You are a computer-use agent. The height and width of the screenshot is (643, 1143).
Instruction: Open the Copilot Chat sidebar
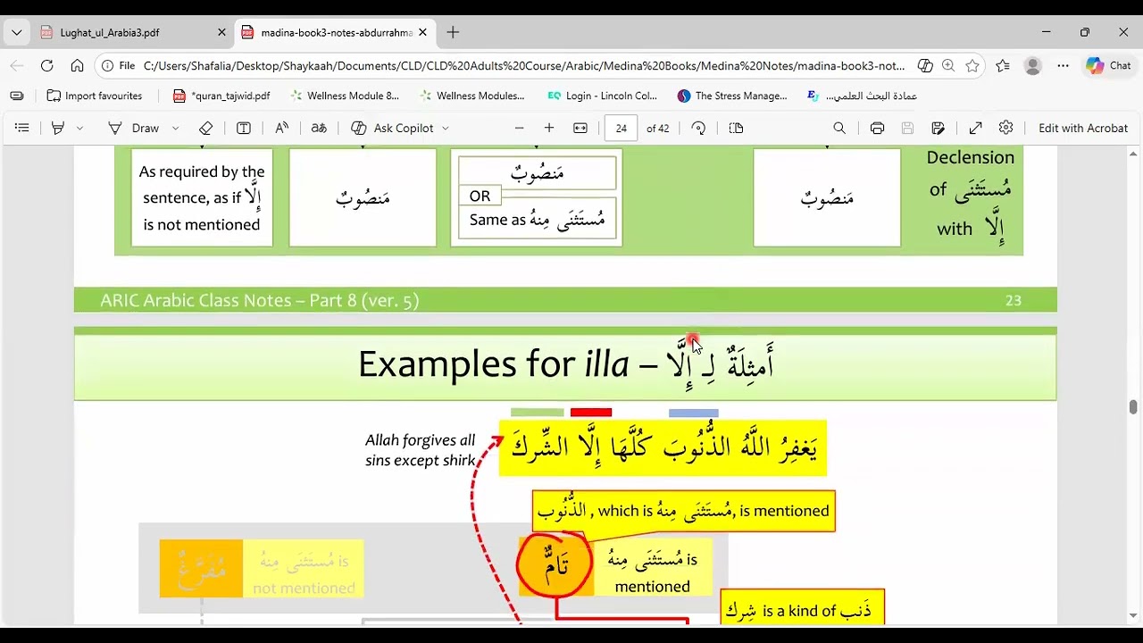click(1108, 65)
